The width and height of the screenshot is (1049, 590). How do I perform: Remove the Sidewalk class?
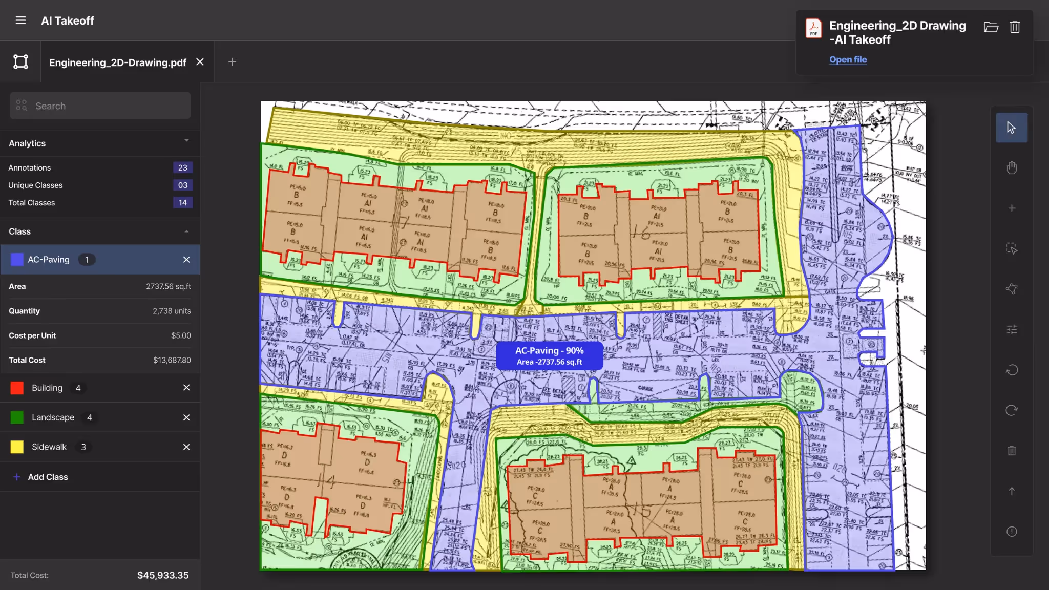click(x=186, y=447)
